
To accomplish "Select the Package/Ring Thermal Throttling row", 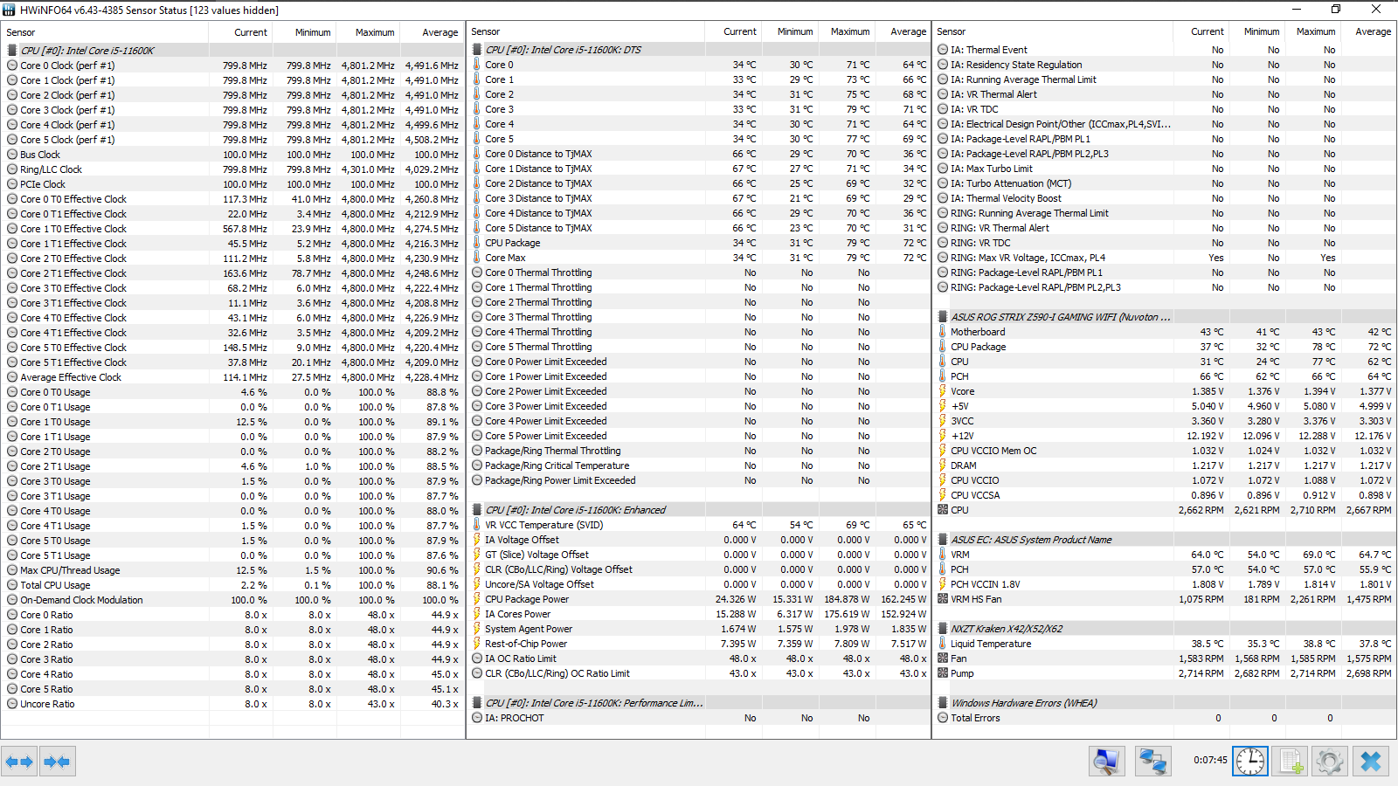I will pyautogui.click(x=699, y=451).
